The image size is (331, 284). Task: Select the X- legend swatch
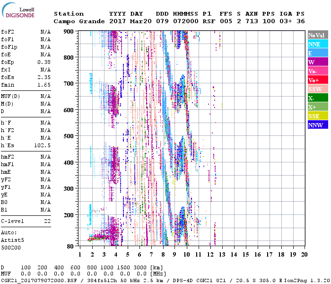(x=318, y=98)
